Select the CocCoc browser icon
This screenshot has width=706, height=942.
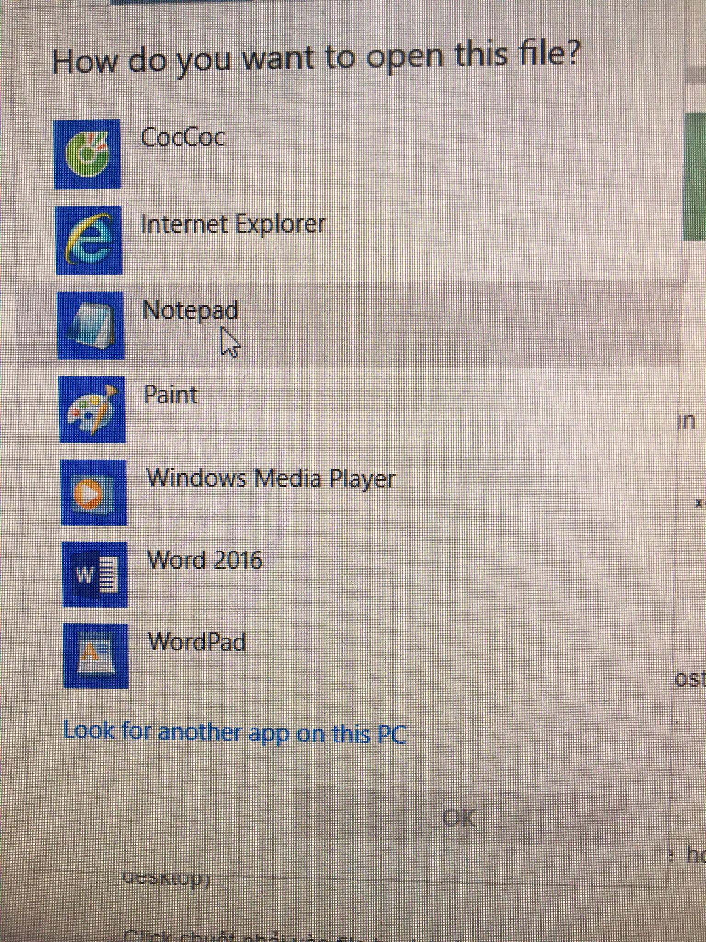[x=87, y=154]
